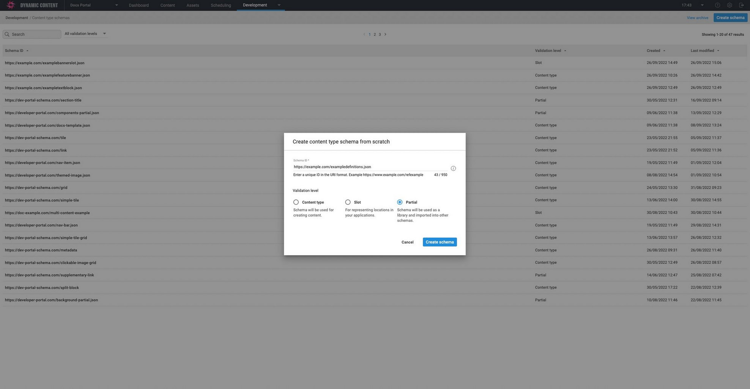Open components-partial.json schema row
The image size is (750, 389).
click(x=375, y=113)
